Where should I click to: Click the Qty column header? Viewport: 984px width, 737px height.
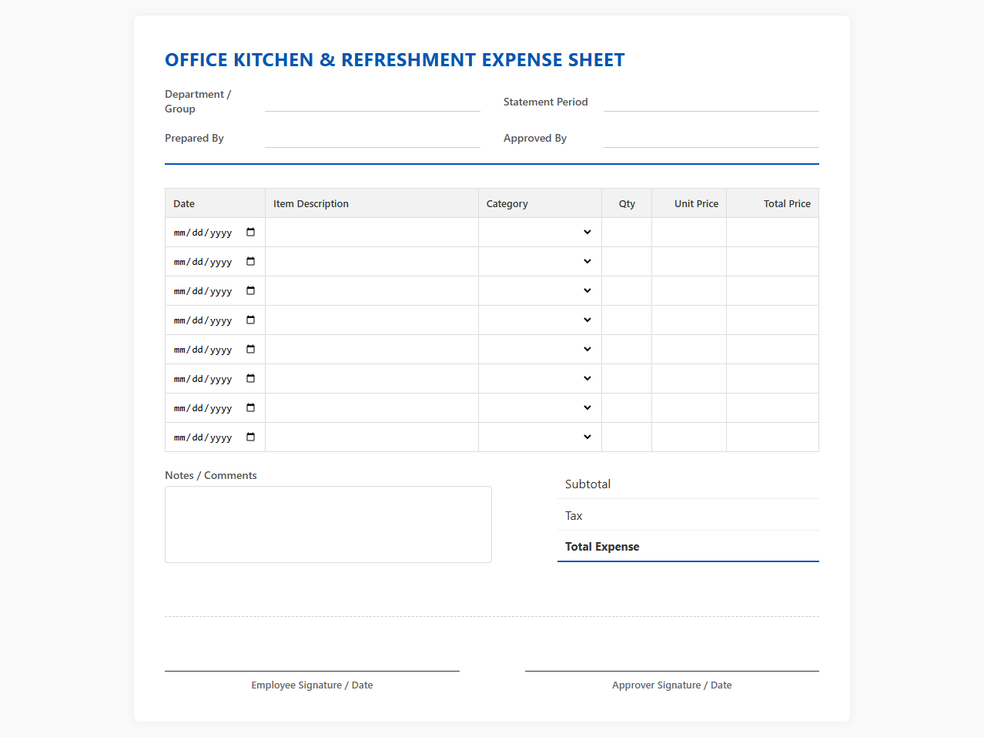click(627, 203)
